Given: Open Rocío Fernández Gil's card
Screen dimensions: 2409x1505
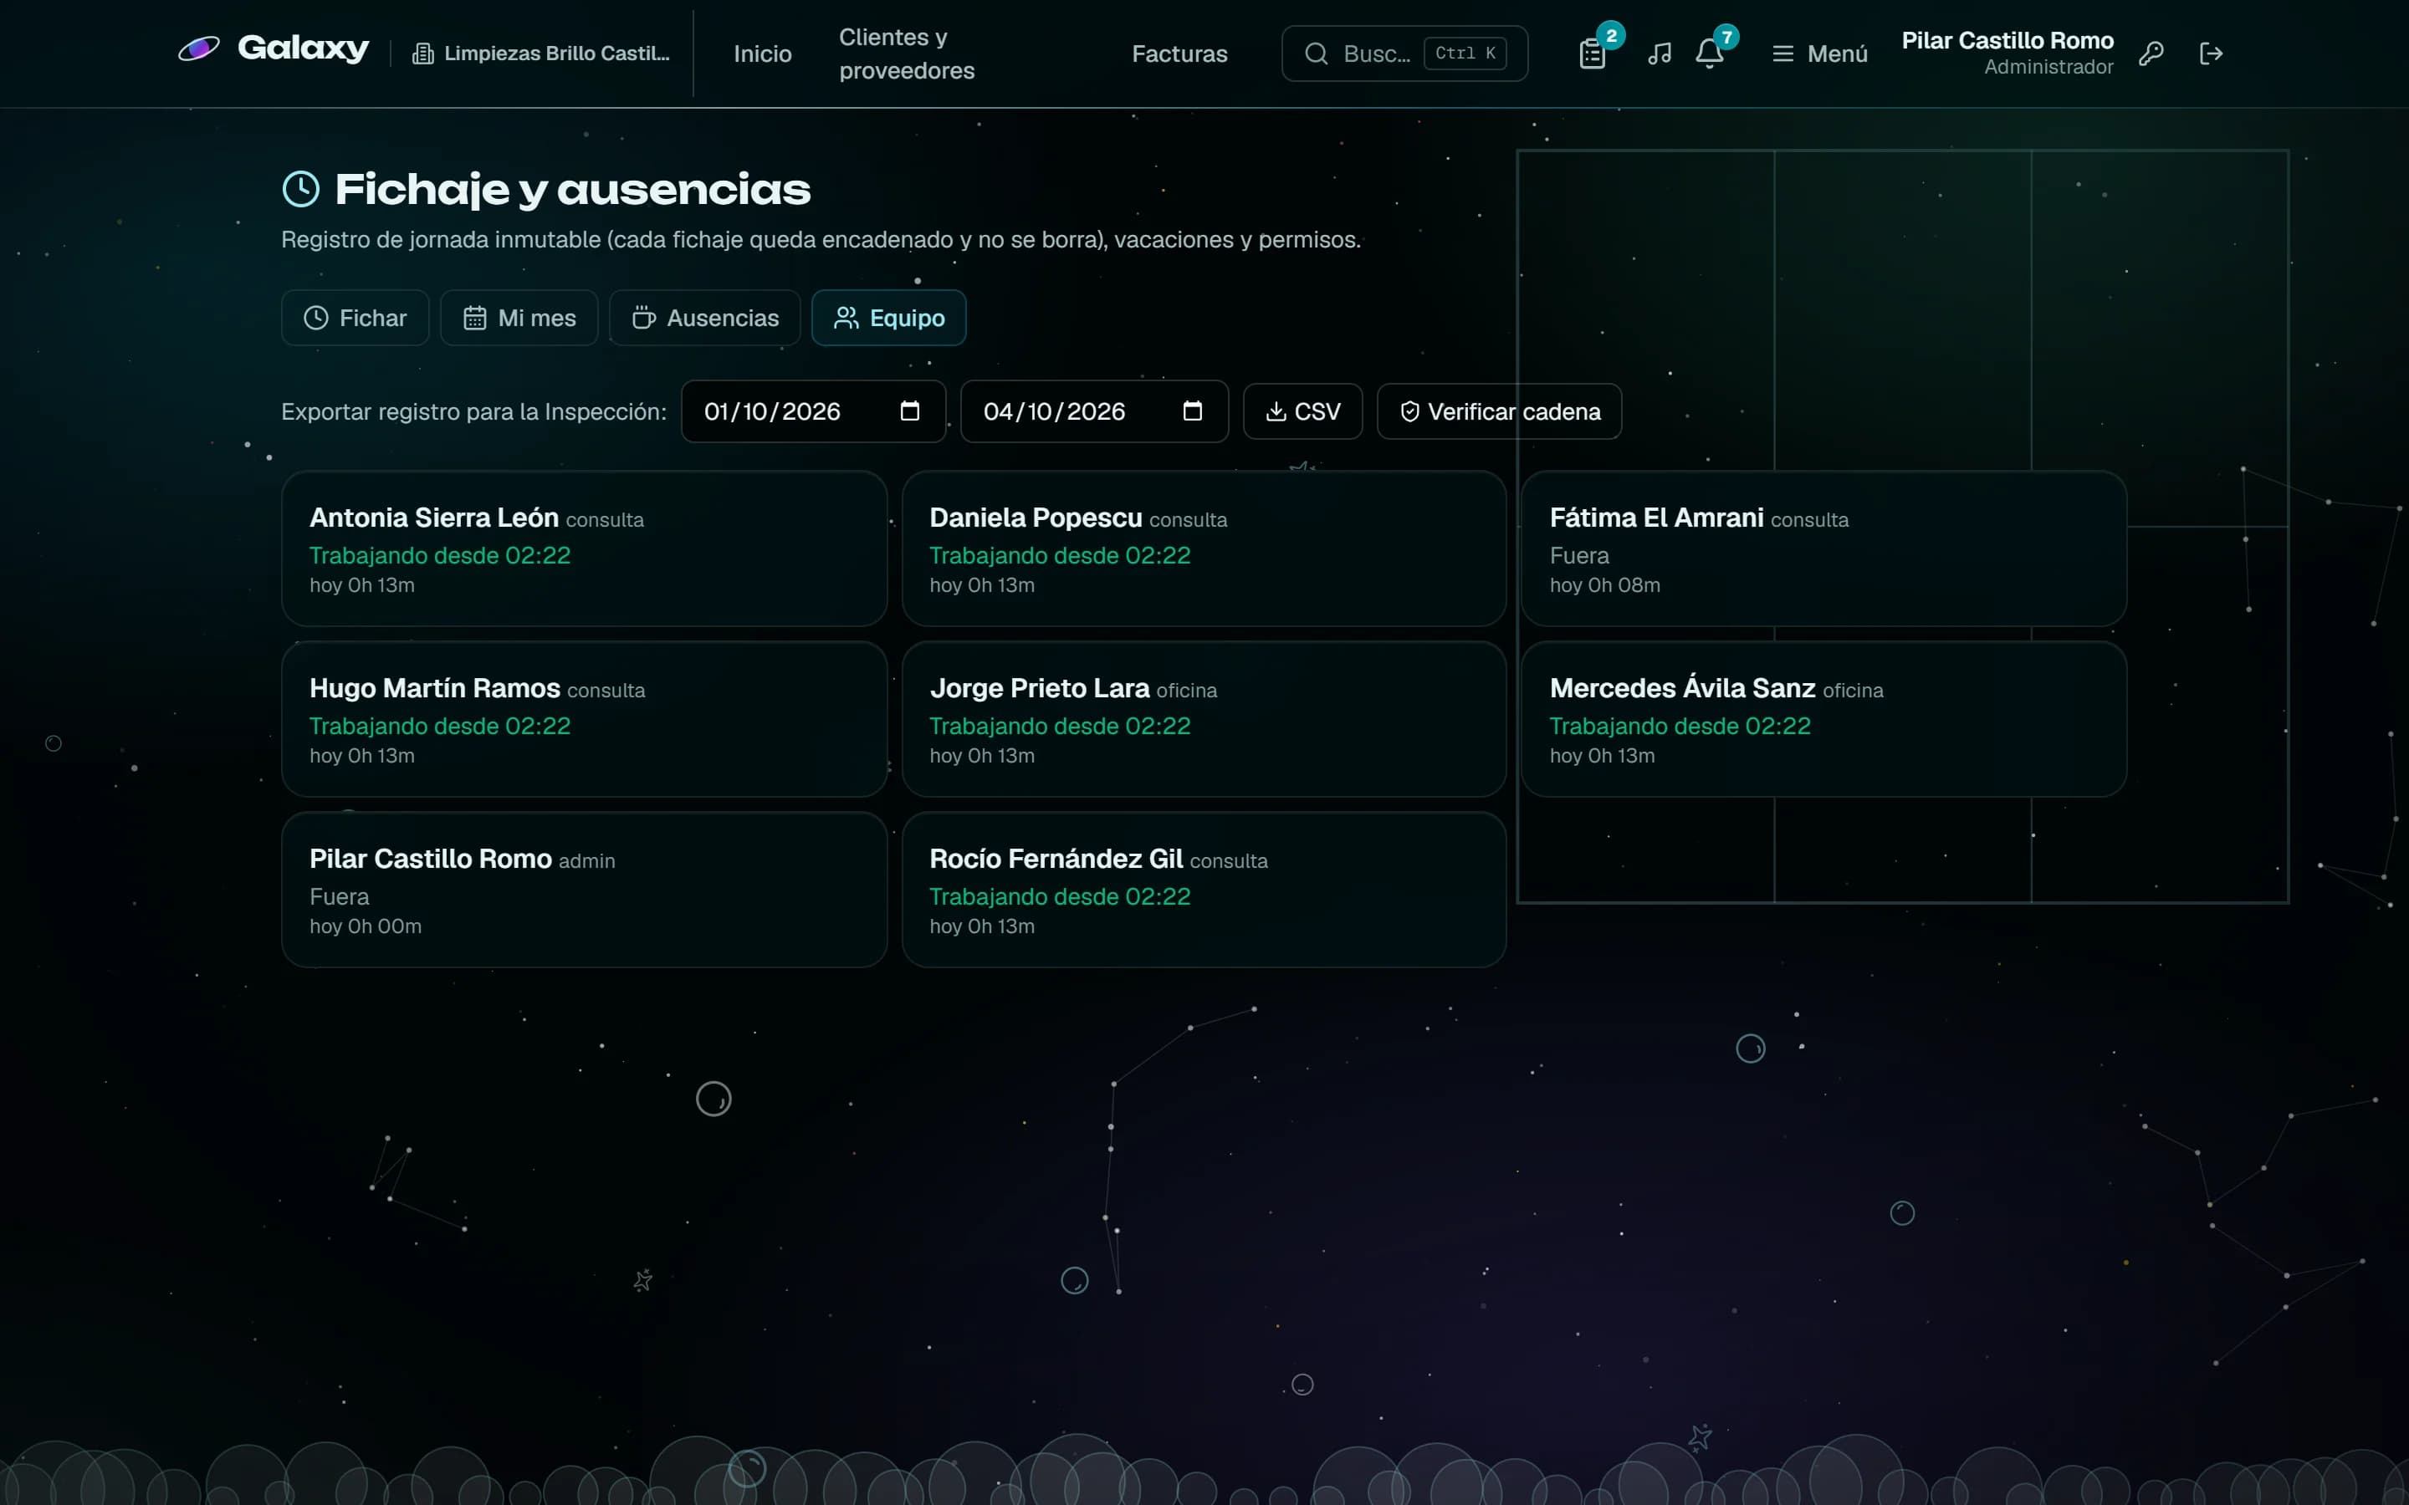Looking at the screenshot, I should click(1204, 889).
